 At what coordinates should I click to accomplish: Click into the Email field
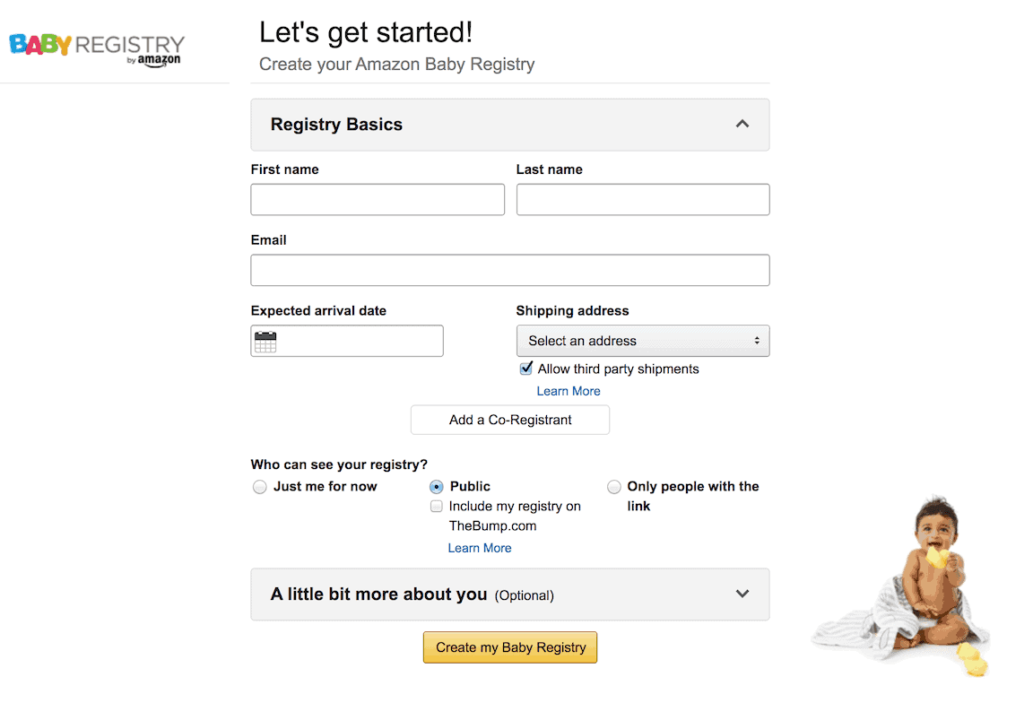[x=510, y=270]
